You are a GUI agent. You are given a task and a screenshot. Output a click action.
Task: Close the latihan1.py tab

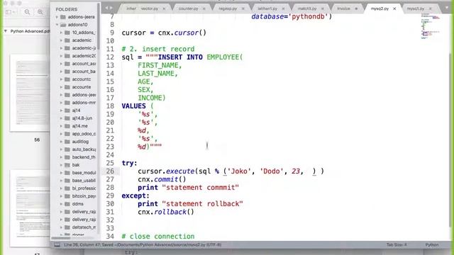click(x=283, y=8)
